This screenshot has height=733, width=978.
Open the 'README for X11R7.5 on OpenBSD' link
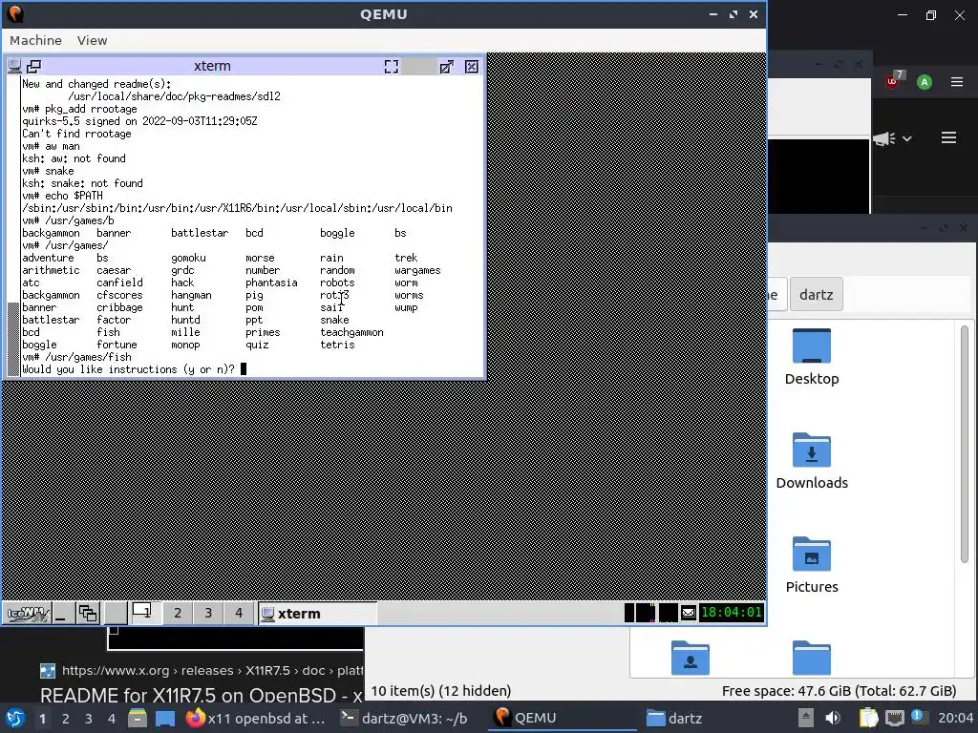[202, 695]
